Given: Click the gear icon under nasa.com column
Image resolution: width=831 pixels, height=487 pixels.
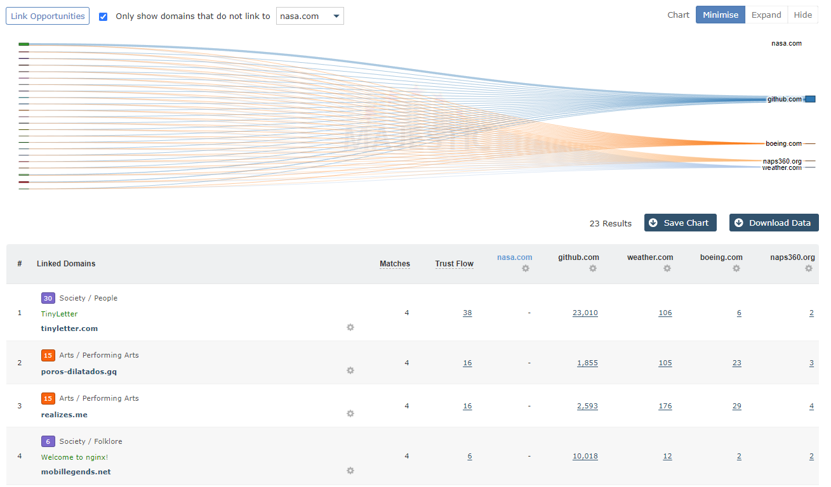Looking at the screenshot, I should 525,269.
